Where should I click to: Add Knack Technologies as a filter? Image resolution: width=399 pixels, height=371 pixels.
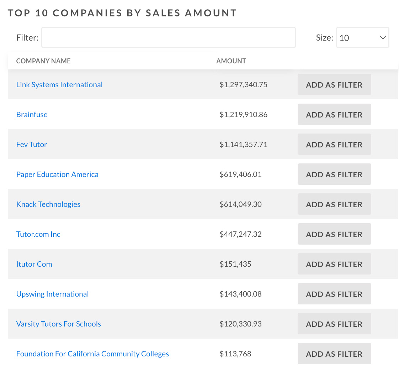coord(334,204)
